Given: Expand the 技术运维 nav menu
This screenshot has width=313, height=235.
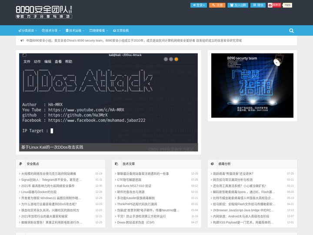Looking at the screenshot, I should [75, 30].
